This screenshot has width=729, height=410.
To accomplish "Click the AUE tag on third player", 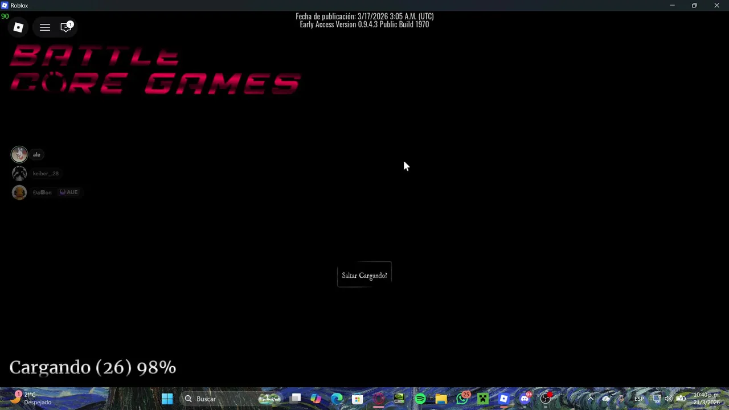I will (69, 192).
